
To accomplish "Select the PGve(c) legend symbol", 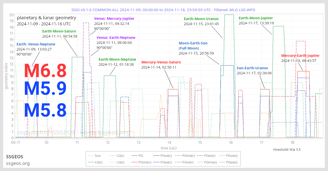I will [x=156, y=156].
